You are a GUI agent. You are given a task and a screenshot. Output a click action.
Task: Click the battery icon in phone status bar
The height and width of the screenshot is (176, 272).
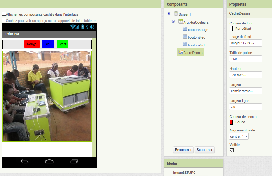[x=83, y=27]
